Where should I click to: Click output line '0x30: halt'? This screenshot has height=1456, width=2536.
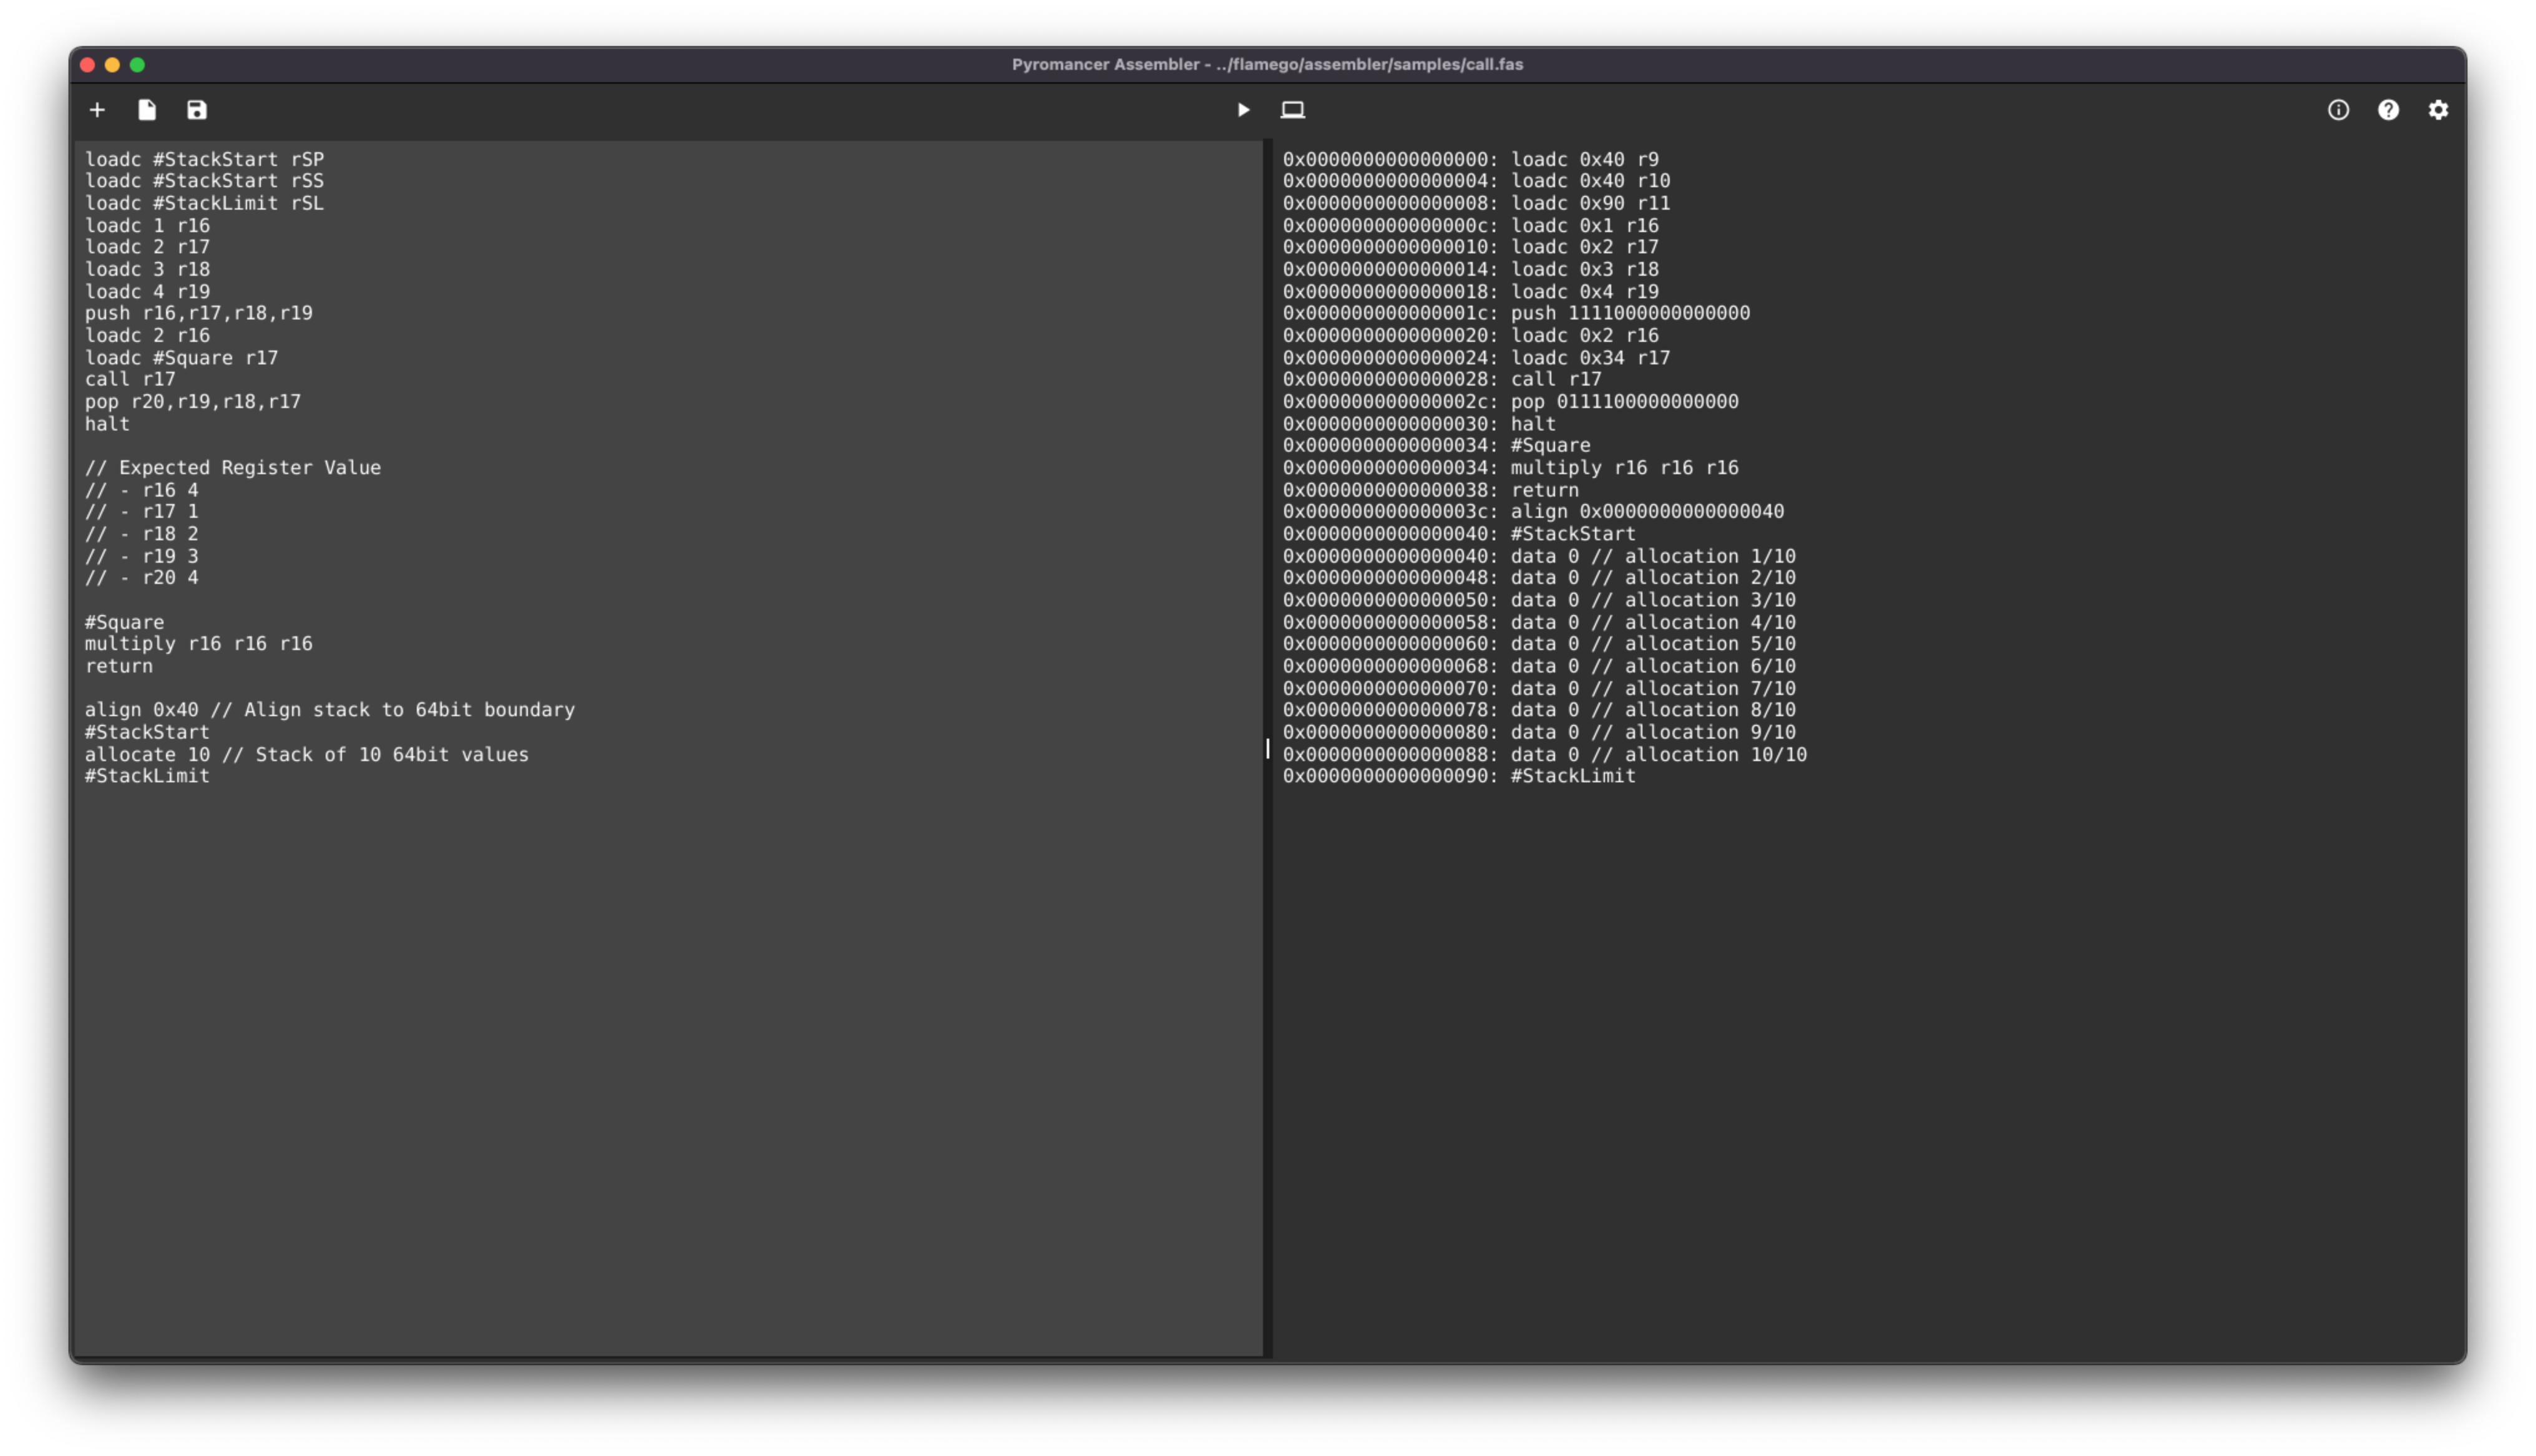click(x=1419, y=424)
